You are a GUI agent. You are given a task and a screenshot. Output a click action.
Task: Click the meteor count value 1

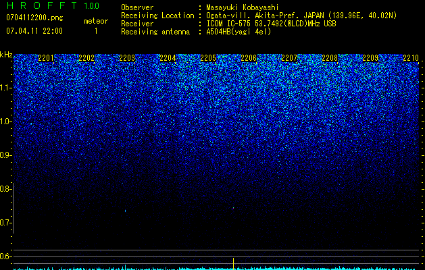click(x=96, y=31)
